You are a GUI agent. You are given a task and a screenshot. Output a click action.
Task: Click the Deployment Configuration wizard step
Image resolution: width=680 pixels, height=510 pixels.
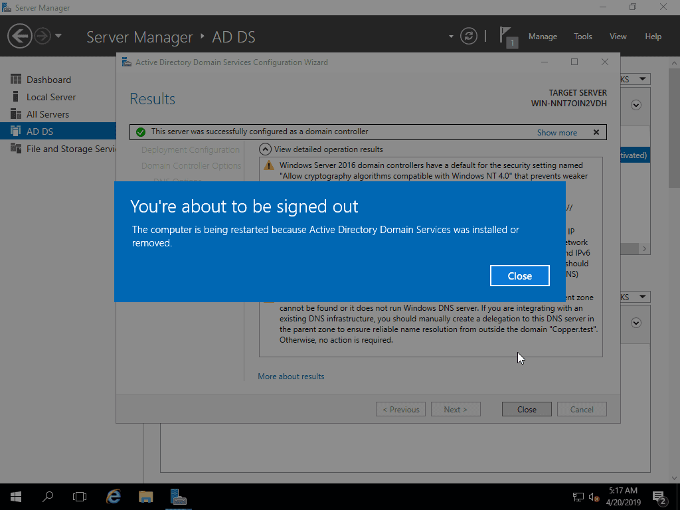[x=191, y=149]
